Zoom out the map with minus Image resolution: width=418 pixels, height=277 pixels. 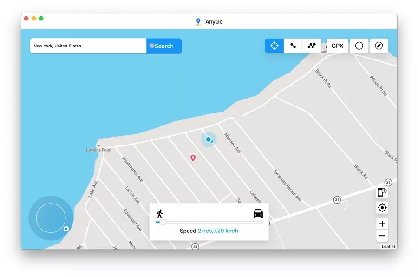tap(382, 236)
